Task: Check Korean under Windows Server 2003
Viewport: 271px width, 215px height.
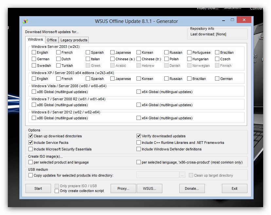Action: pos(139,52)
